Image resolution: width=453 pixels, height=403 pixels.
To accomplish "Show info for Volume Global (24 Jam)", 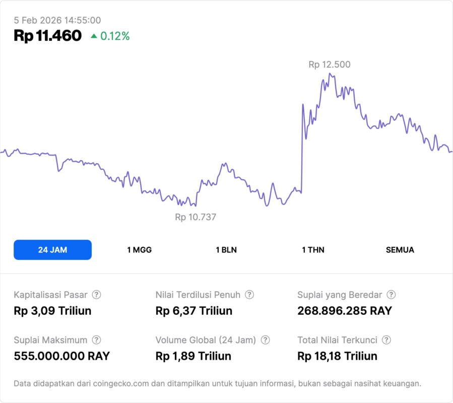I will tap(266, 340).
